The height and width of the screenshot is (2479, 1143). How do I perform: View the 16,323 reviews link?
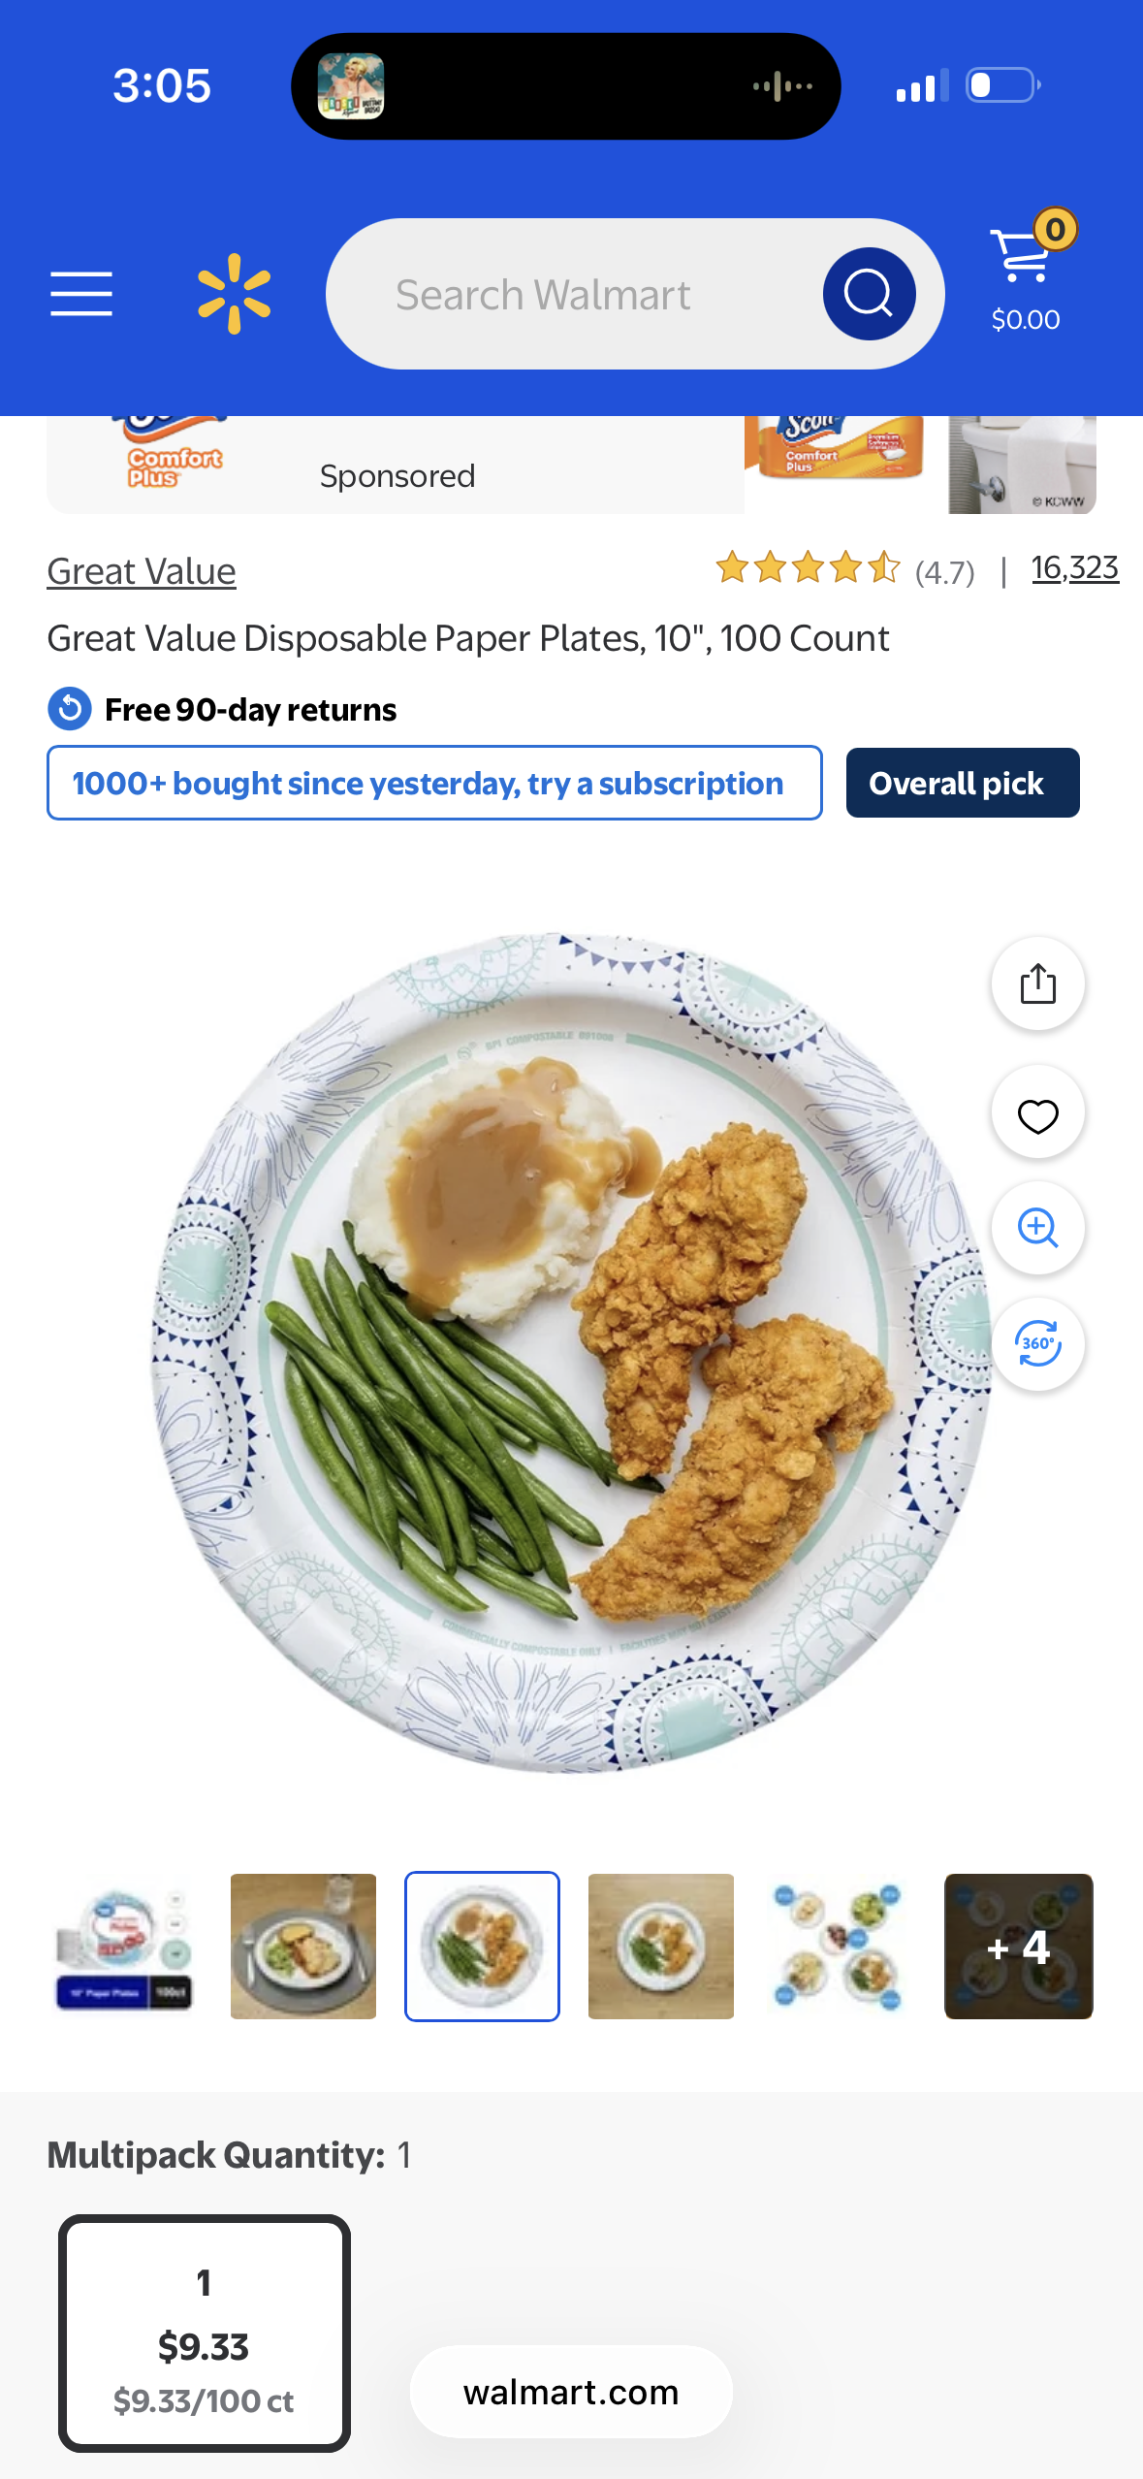point(1074,568)
